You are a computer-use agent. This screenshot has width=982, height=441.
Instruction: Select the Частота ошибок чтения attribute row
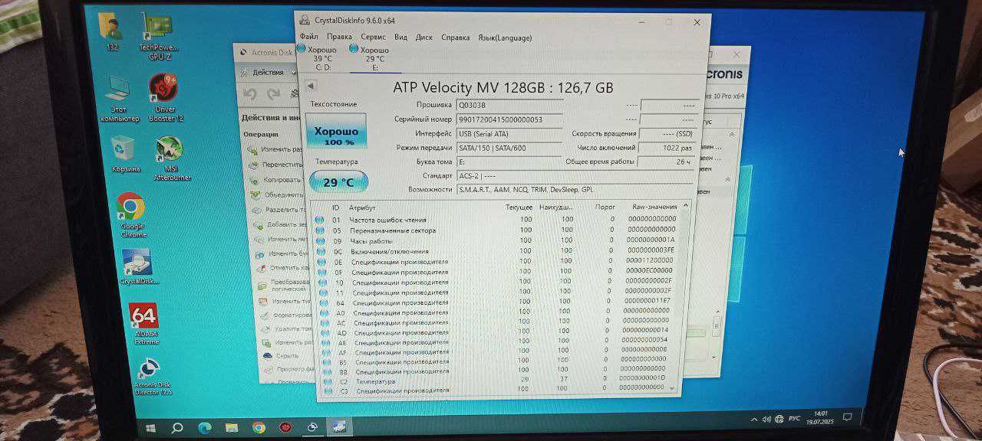click(496, 220)
